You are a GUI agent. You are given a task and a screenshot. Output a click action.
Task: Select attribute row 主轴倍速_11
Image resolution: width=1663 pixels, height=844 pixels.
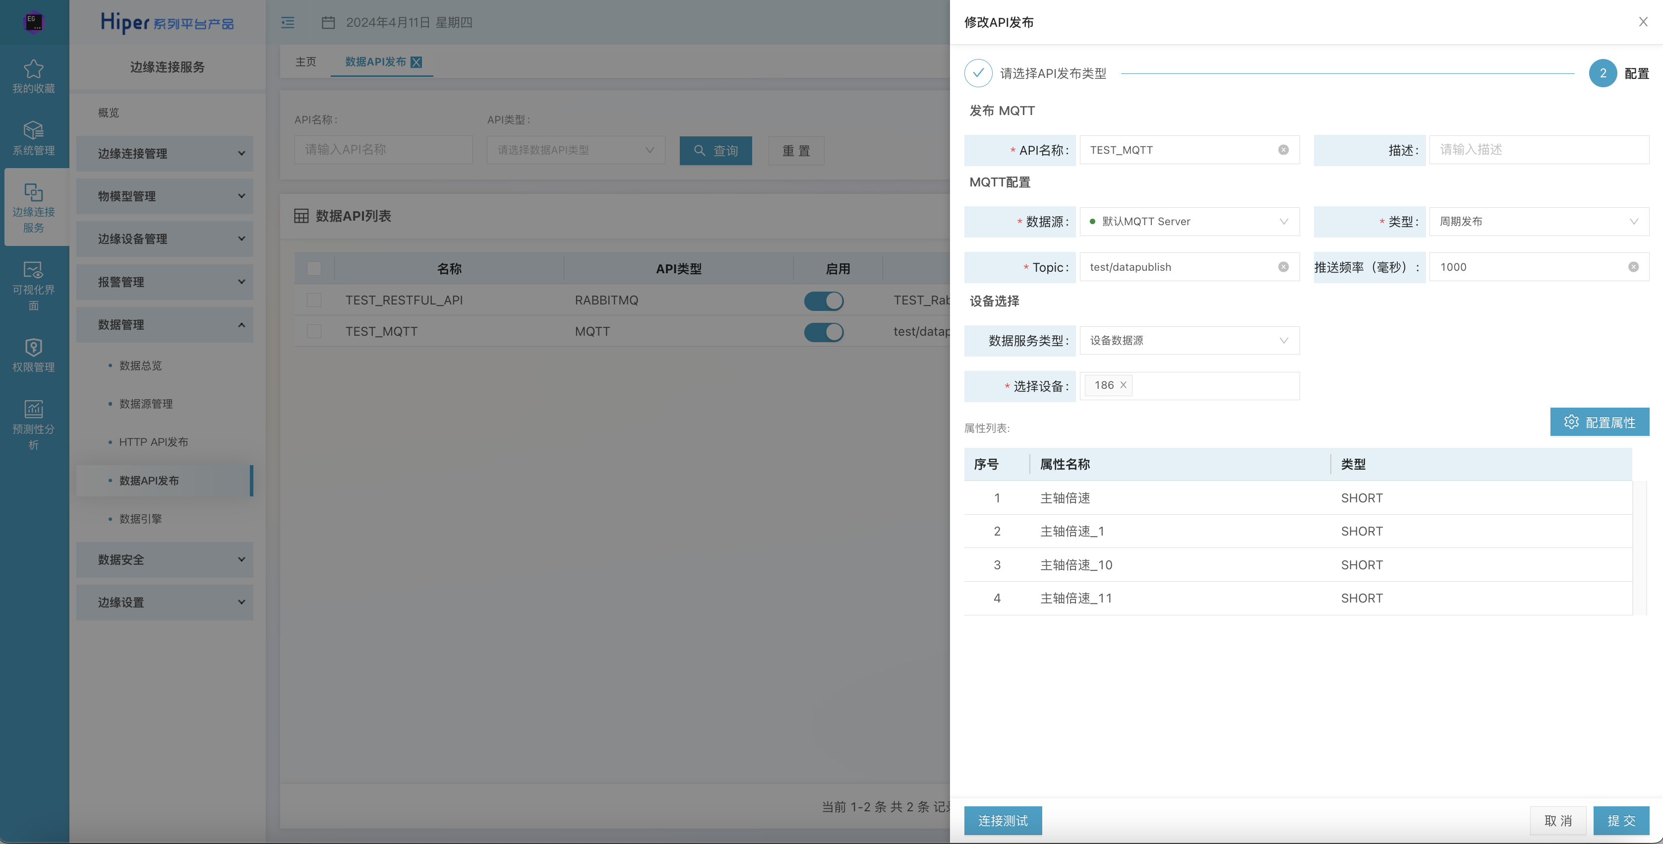pyautogui.click(x=1298, y=598)
